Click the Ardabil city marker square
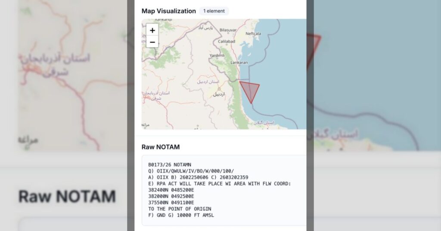The height and width of the screenshot is (231, 441). tap(219, 89)
